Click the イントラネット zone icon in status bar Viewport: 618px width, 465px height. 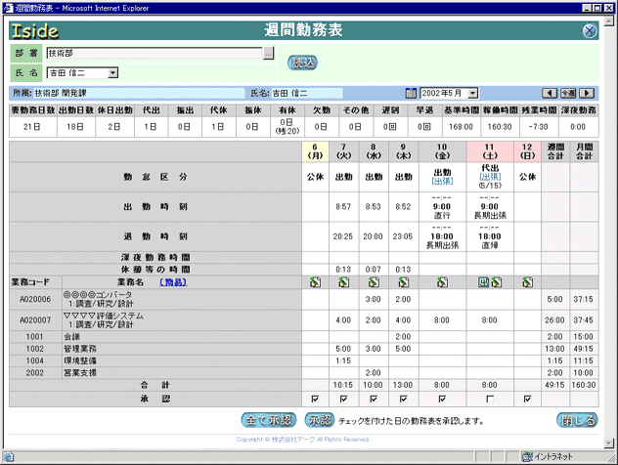pyautogui.click(x=527, y=457)
